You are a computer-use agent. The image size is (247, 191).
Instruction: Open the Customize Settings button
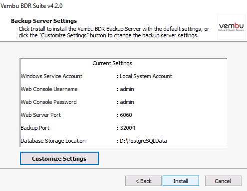[59, 159]
